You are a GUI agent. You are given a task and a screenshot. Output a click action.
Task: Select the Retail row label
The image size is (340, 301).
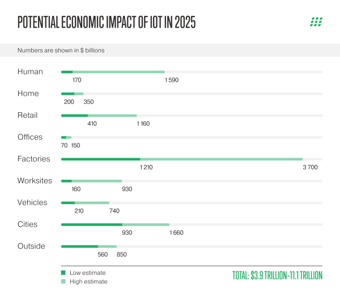pos(28,116)
